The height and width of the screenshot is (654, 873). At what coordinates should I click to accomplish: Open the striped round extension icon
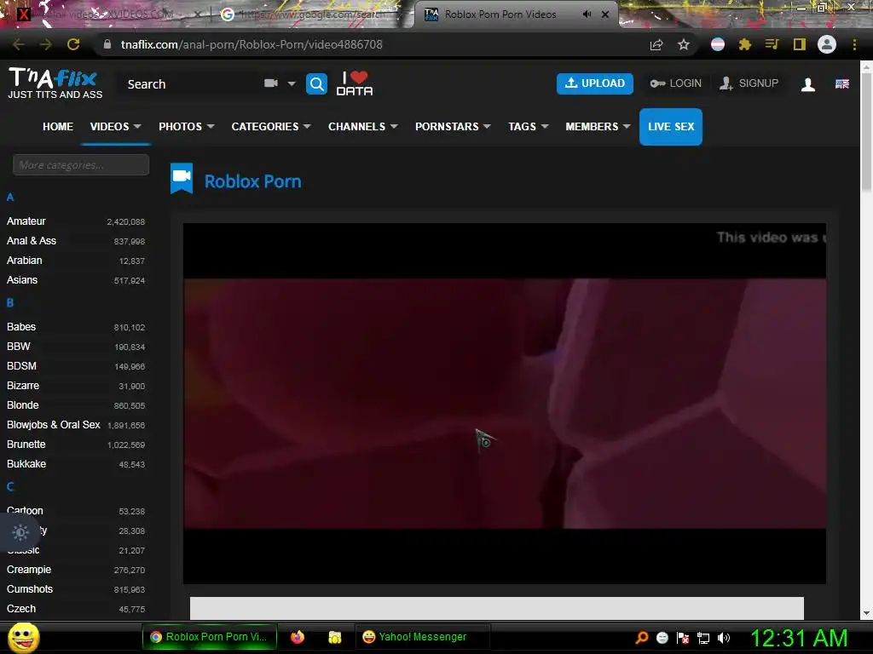point(718,44)
